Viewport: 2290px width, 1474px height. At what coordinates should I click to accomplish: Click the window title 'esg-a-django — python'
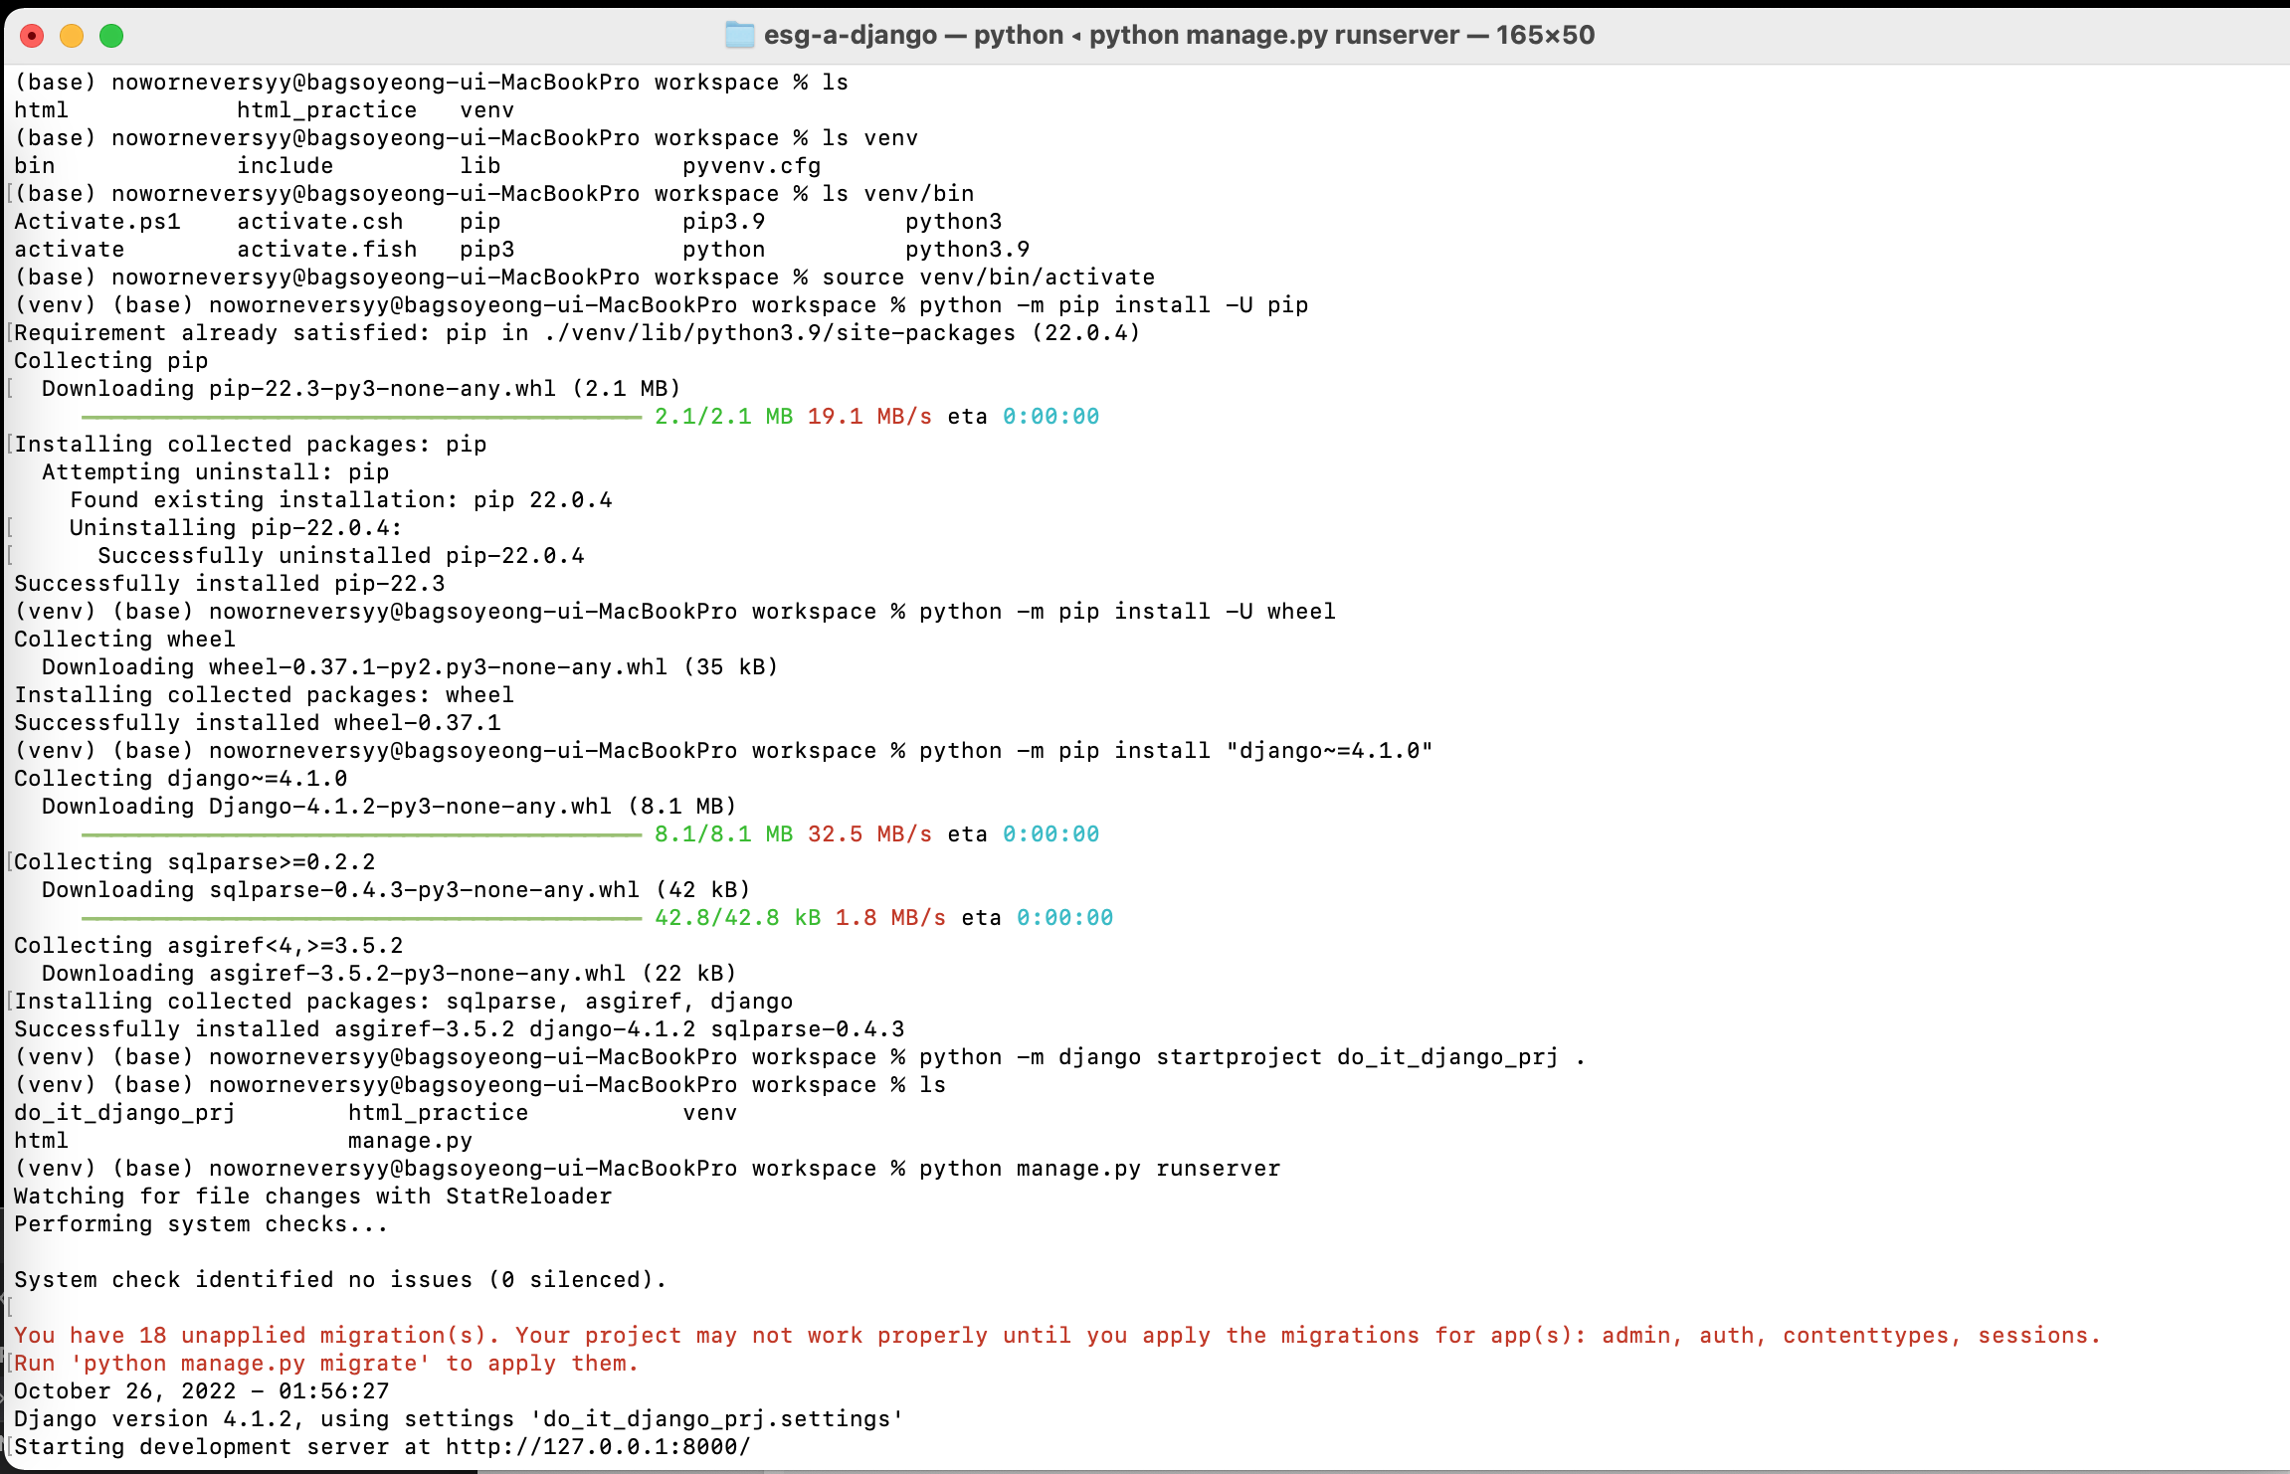[913, 36]
